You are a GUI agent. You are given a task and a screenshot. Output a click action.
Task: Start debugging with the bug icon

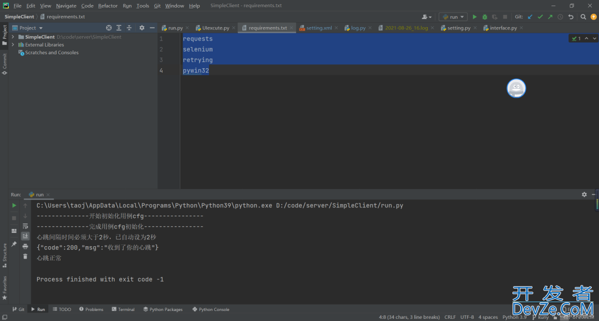[484, 17]
